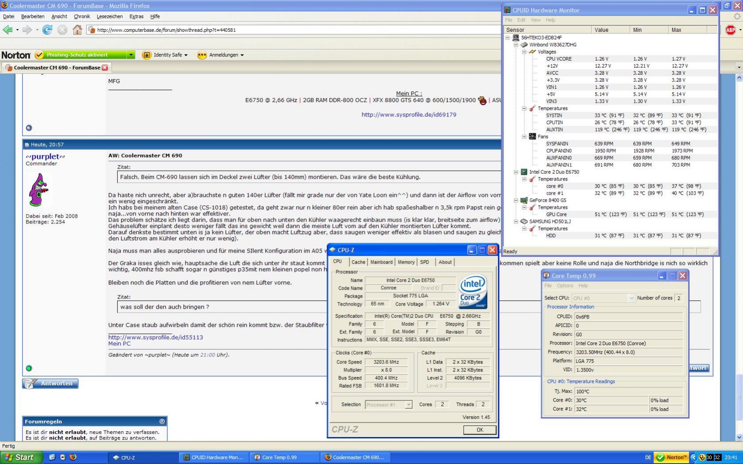Open Norton Identity Safe lock icon
This screenshot has height=464, width=743.
(146, 55)
